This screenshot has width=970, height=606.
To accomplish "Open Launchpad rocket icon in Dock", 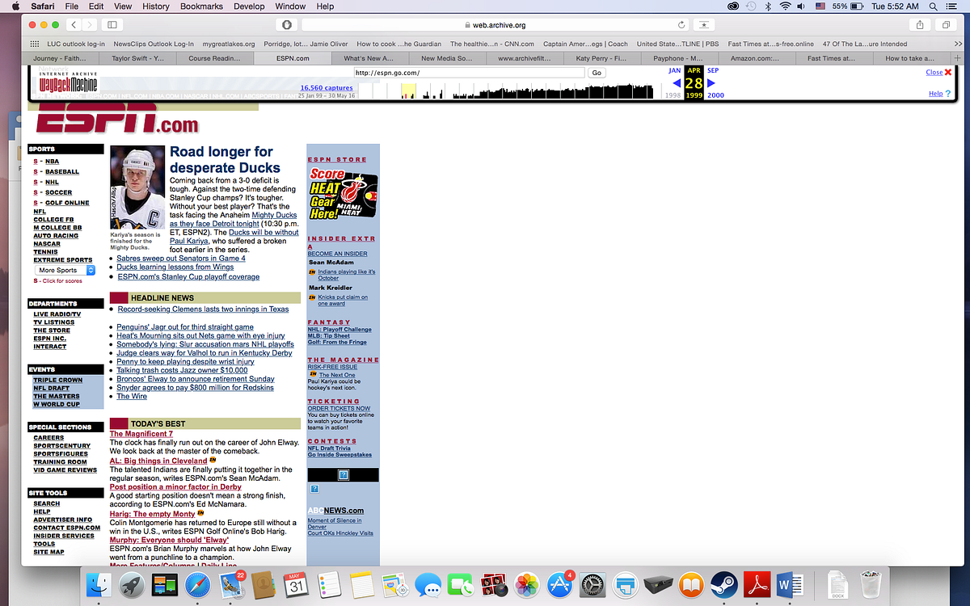I will tap(133, 586).
